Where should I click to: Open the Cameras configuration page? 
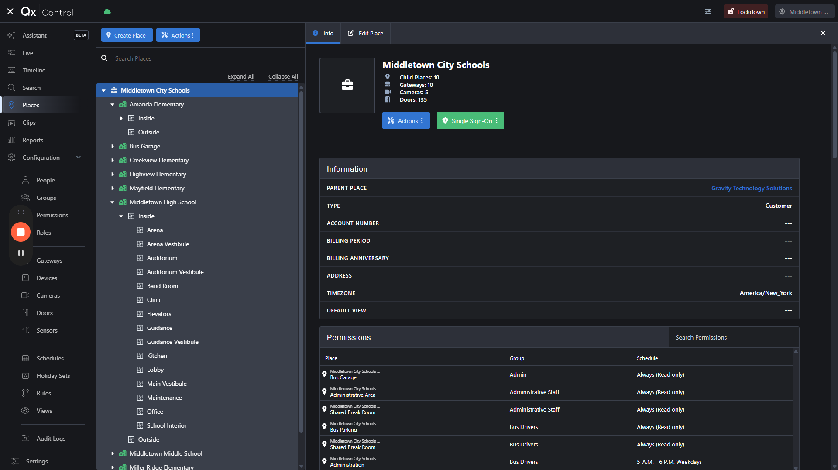click(48, 295)
